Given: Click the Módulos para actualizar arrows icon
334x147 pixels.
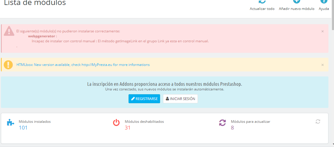Looking at the screenshot, I should 222,123.
